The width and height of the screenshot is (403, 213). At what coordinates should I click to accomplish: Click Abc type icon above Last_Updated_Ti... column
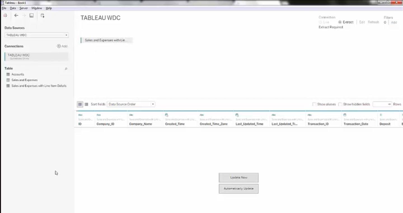[x=274, y=115]
